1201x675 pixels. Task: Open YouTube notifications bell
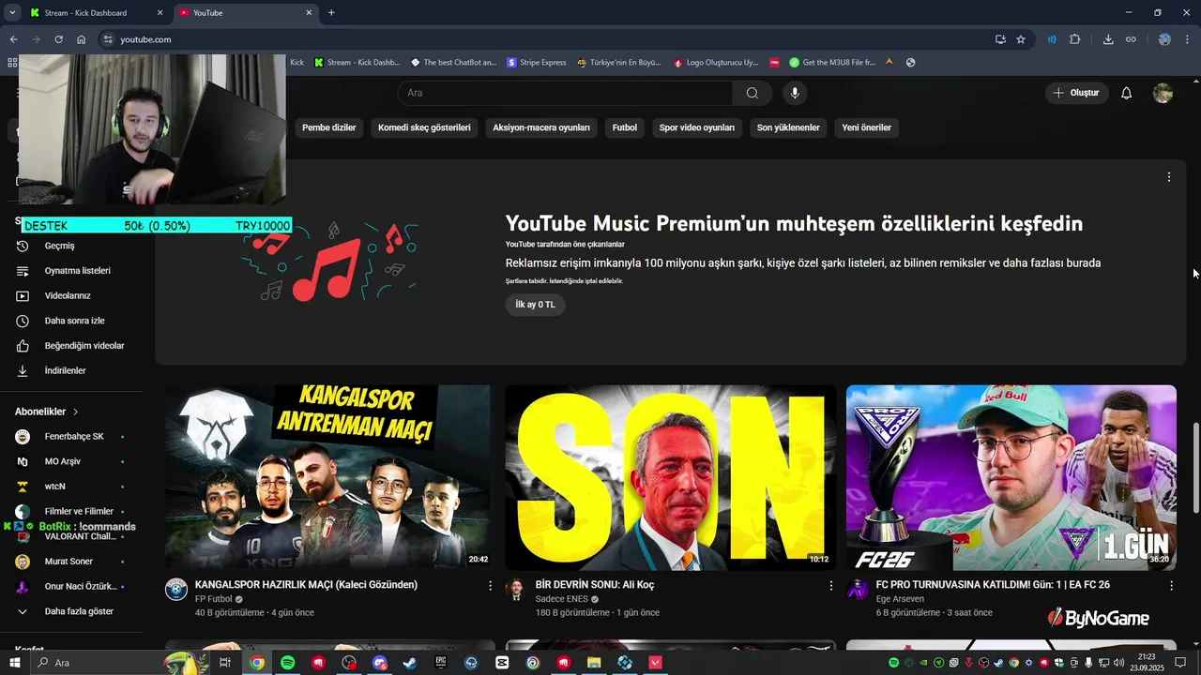pyautogui.click(x=1127, y=93)
